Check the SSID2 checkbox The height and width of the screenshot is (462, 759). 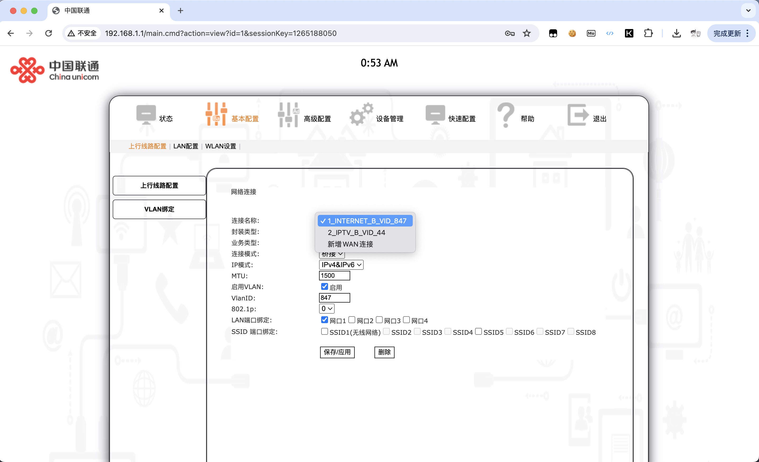coord(386,331)
